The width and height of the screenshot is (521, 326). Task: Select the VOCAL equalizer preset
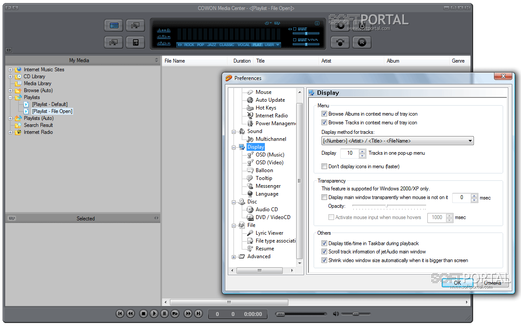click(244, 45)
